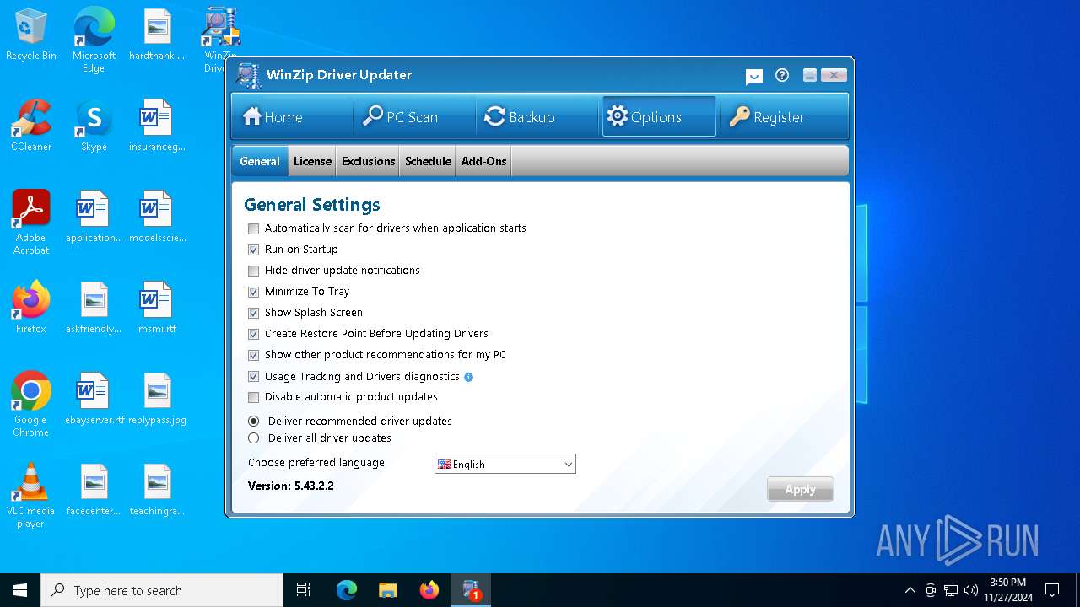Open Recycle Bin desktop icon
1080x607 pixels.
tap(31, 35)
